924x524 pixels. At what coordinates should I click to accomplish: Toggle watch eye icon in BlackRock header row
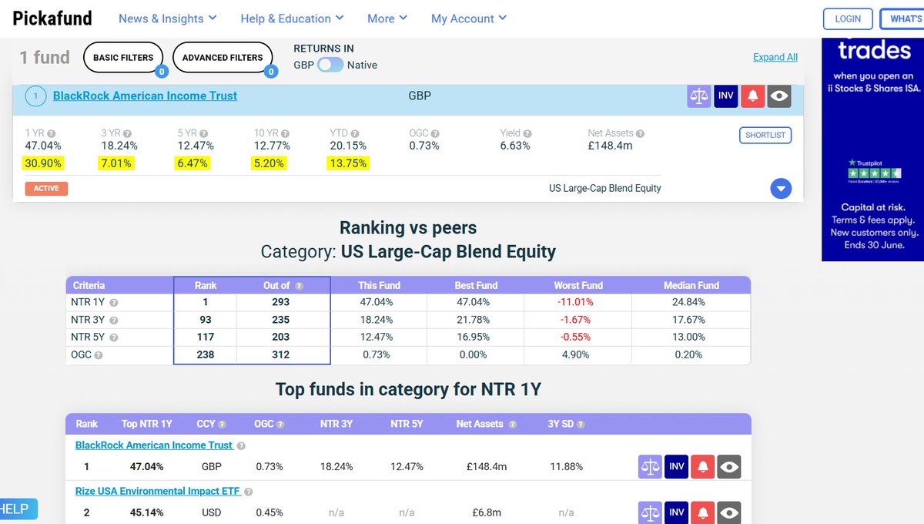tap(780, 96)
